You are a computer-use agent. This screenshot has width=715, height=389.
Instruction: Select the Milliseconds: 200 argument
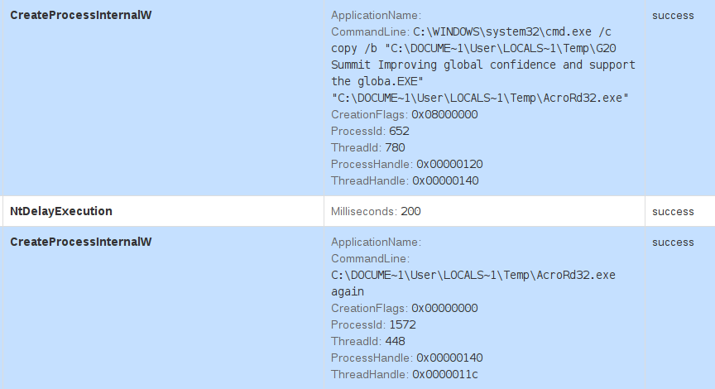click(x=376, y=211)
